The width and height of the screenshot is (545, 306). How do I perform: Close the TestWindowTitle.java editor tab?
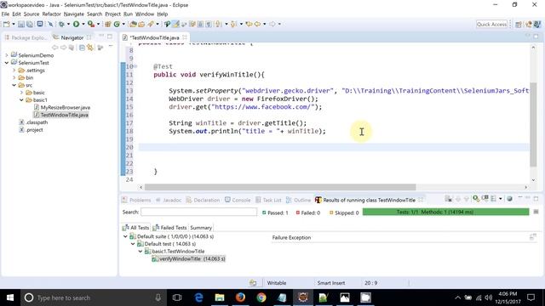[x=185, y=37]
